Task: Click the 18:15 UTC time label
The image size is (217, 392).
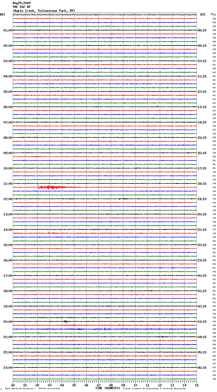Action: (x=202, y=184)
